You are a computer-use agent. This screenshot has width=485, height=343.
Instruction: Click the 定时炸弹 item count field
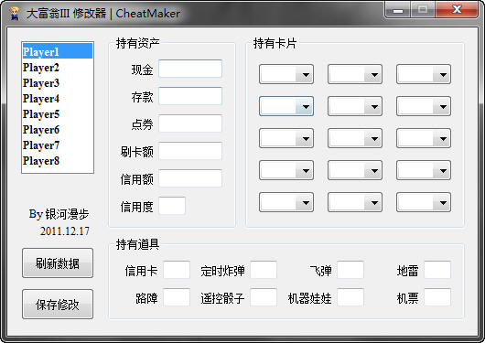pos(264,270)
